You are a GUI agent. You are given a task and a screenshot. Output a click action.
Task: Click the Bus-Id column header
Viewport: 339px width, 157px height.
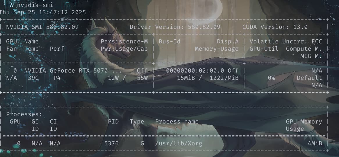169,41
